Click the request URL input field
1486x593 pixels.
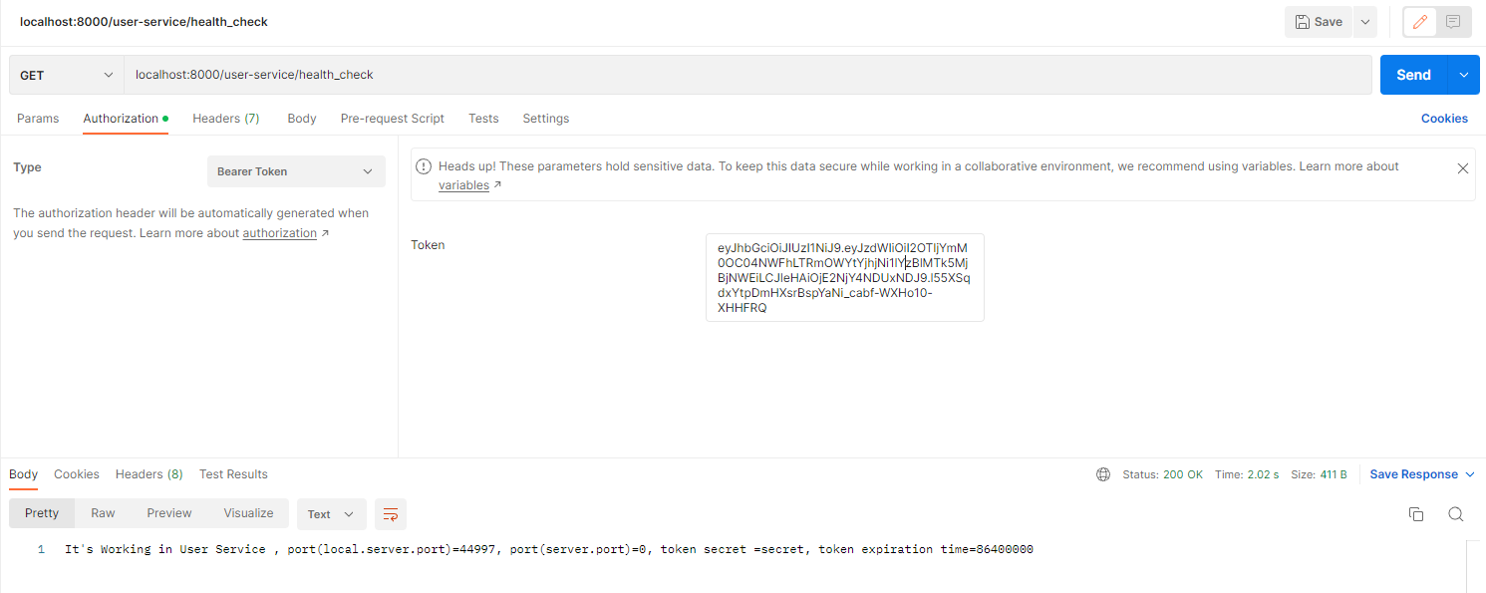747,75
